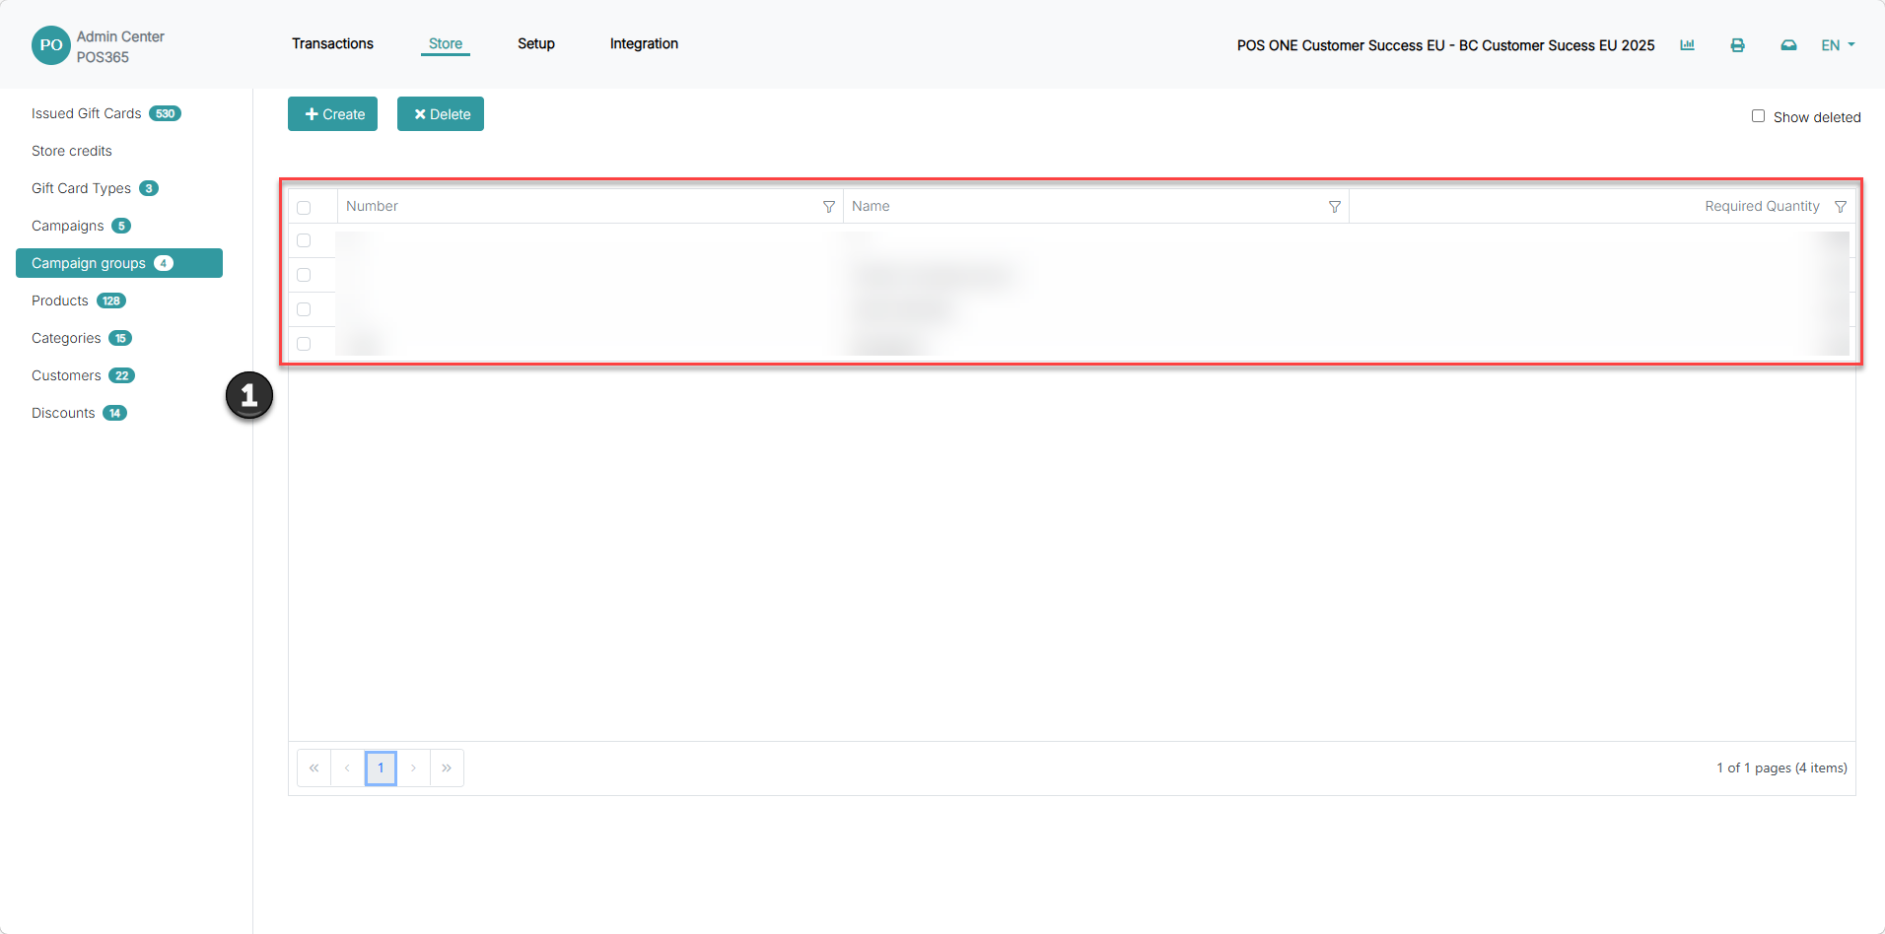1885x934 pixels.
Task: Open filter for the Number column
Action: [x=829, y=207]
